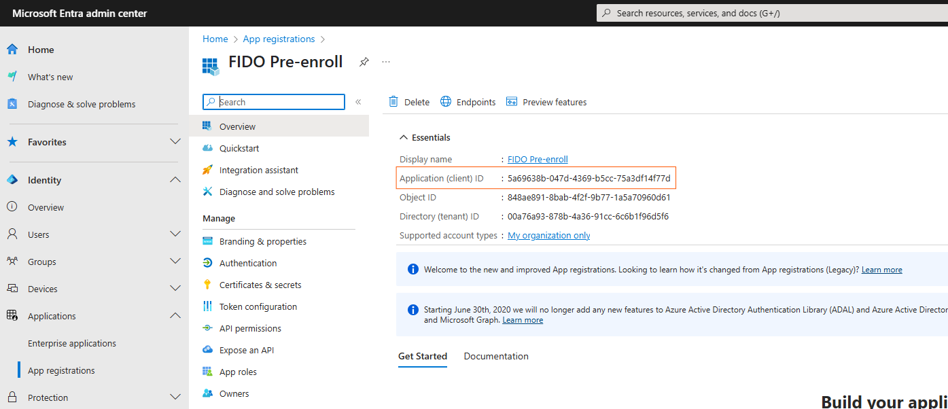
Task: Click the Token configuration icon
Action: [207, 306]
